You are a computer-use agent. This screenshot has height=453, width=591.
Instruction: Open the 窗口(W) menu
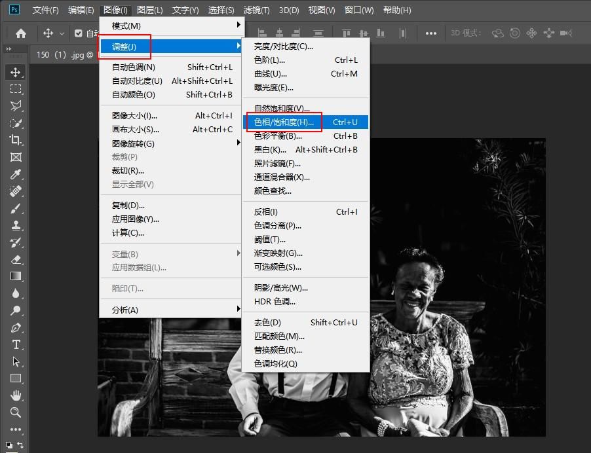click(359, 10)
